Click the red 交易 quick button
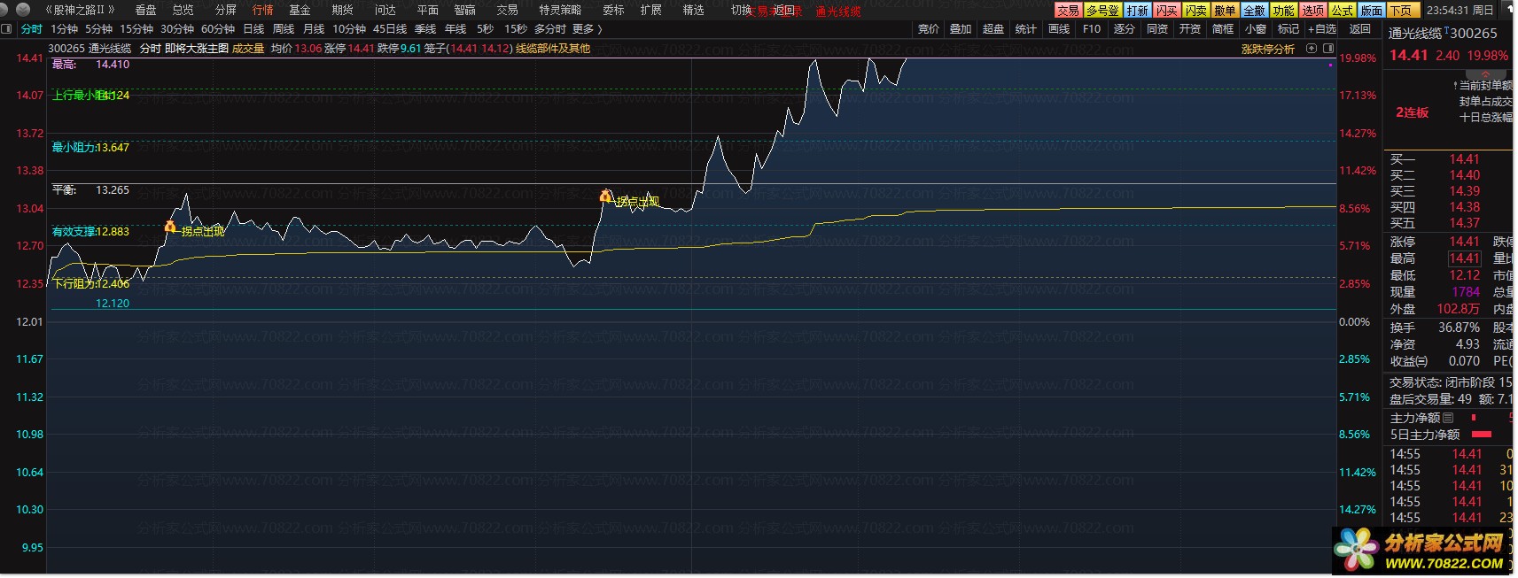 tap(1068, 11)
